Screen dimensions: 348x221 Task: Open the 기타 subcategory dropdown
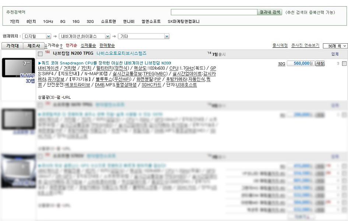(x=144, y=36)
